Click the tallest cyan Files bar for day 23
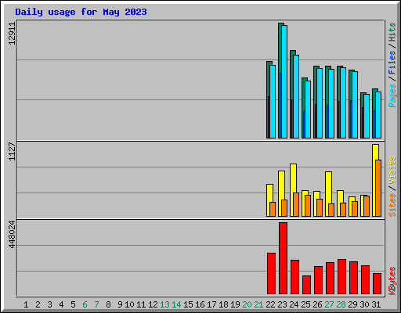 (284, 81)
